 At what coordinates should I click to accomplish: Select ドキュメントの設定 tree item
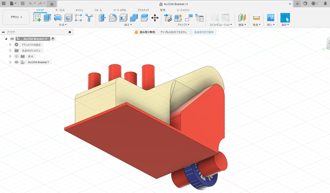tap(31, 44)
